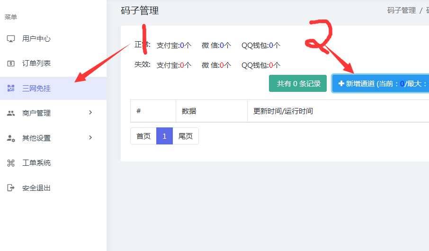Click the 菜单 sidebar heading
This screenshot has width=429, height=251.
(11, 17)
